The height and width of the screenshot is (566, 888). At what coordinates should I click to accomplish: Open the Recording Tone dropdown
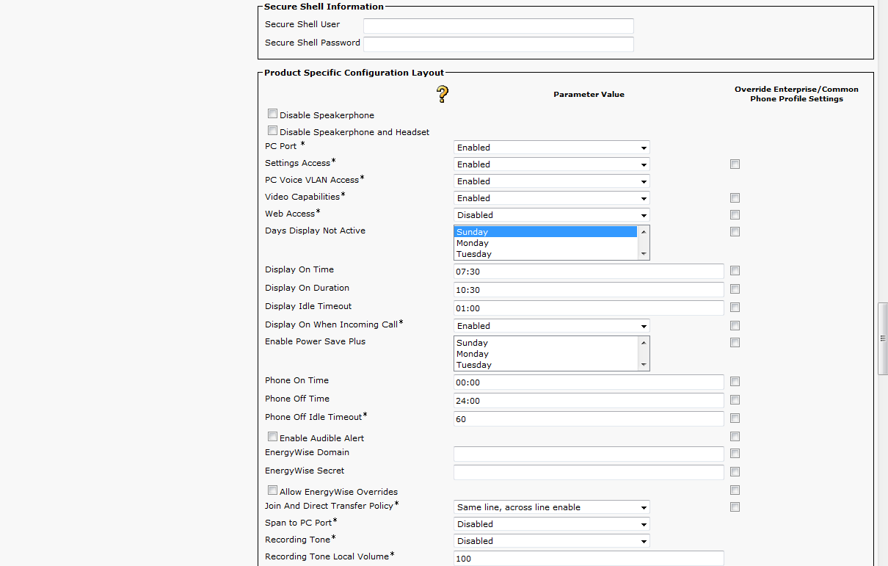(551, 541)
